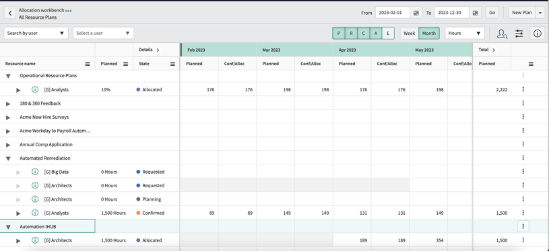Open Planned column hamburger menu
Screen dimensions: 549x251
[x=126, y=64]
